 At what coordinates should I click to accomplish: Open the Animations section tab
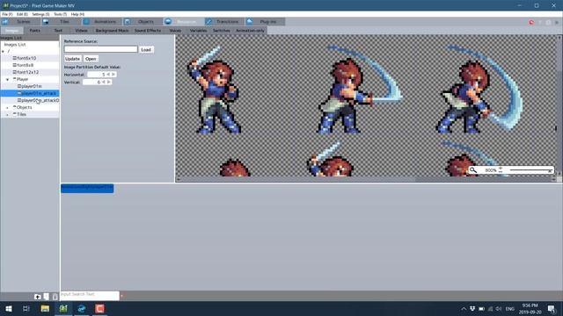[x=102, y=21]
